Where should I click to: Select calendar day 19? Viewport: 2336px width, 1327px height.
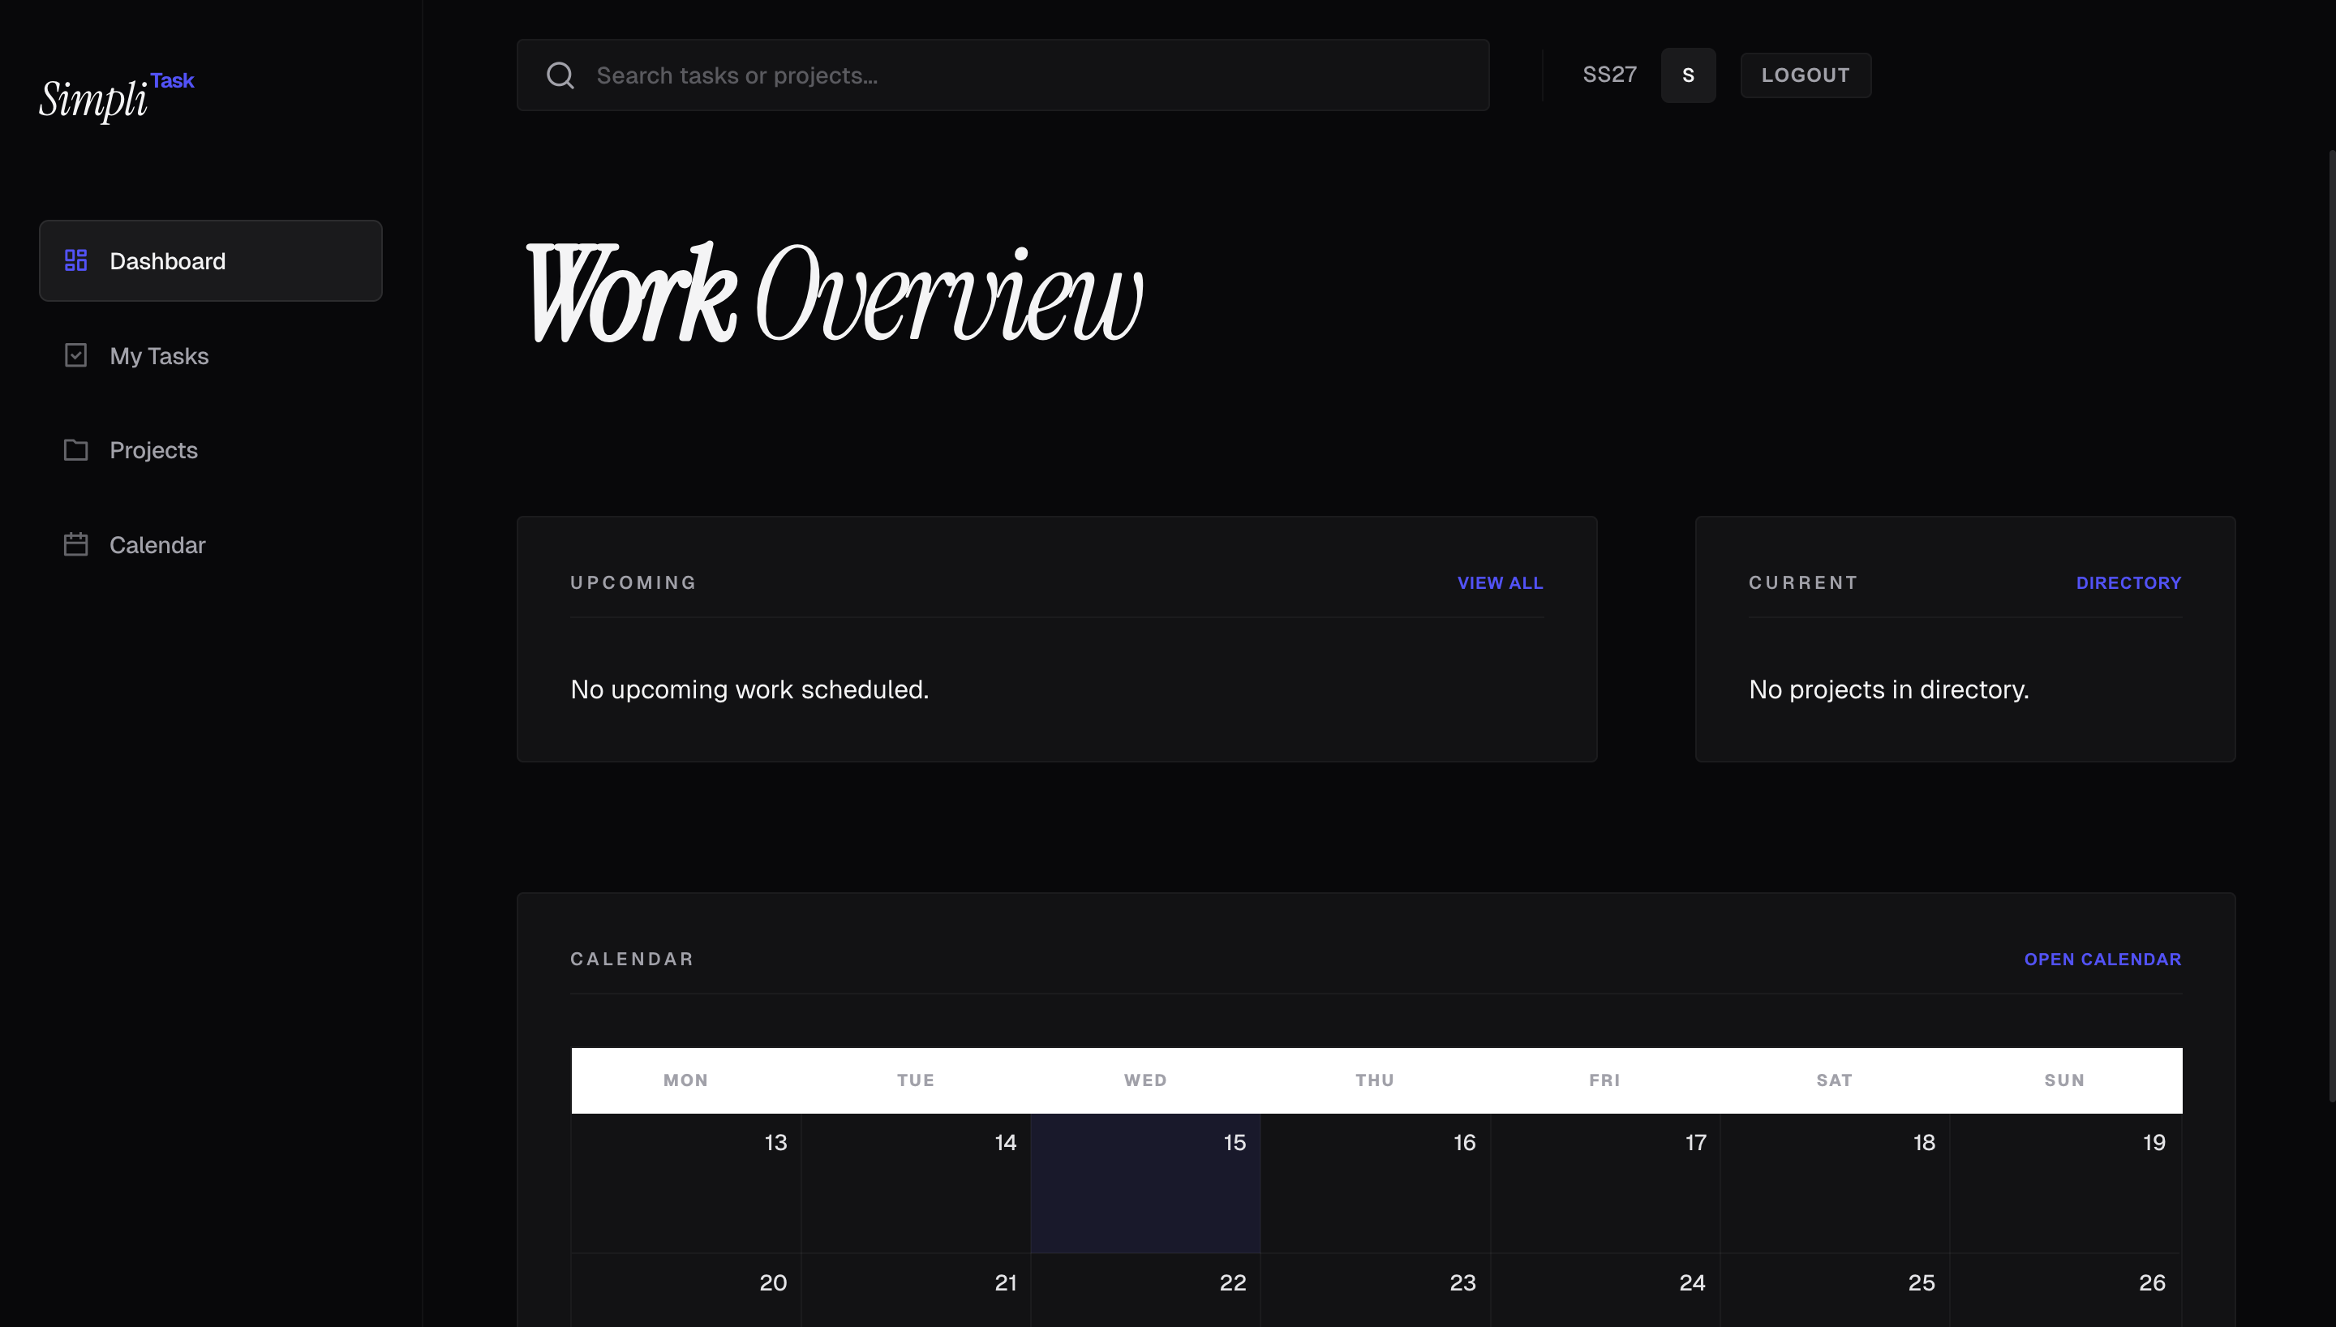(2065, 1184)
